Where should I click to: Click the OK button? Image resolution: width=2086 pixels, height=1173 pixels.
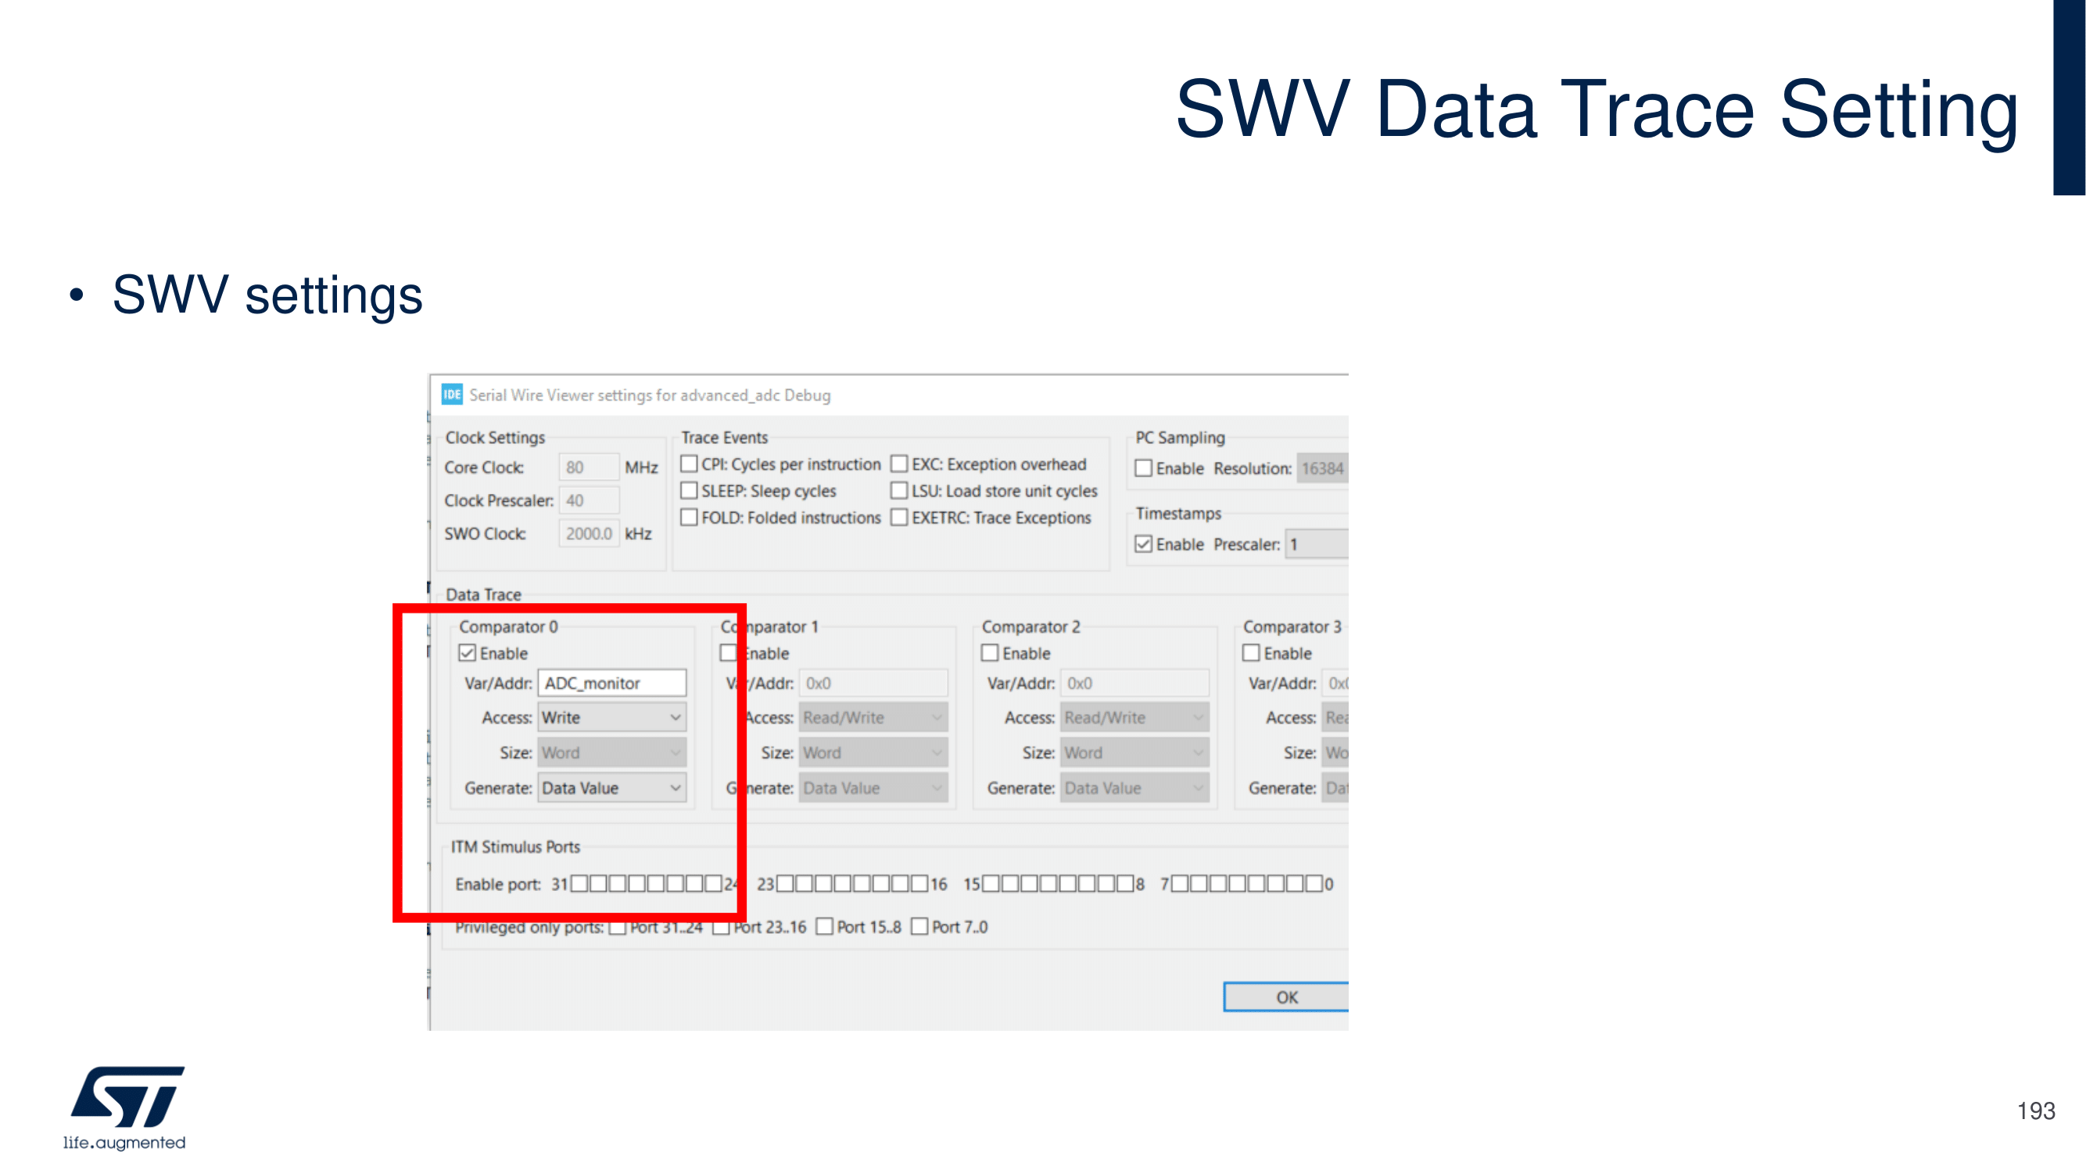(x=1286, y=997)
